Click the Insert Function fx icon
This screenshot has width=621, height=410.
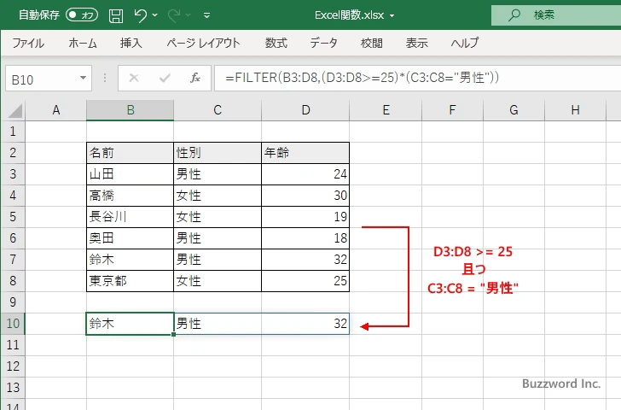194,78
